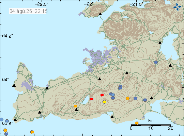Click the blue pinwheel logo in the corner
This screenshot has height=136, width=184.
tap(177, 7)
